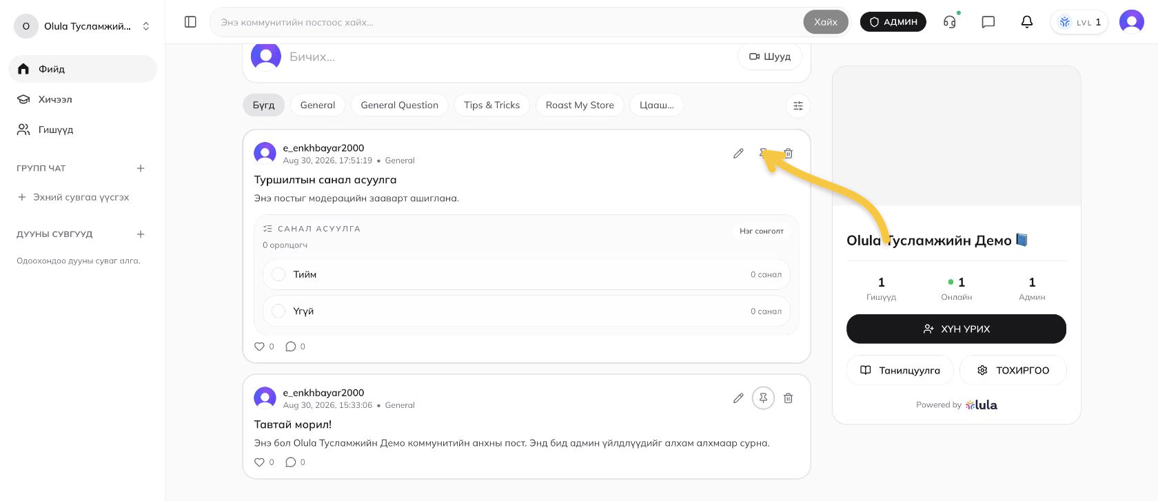Click Эхний сувгаа үүсгэх link

[x=74, y=197]
